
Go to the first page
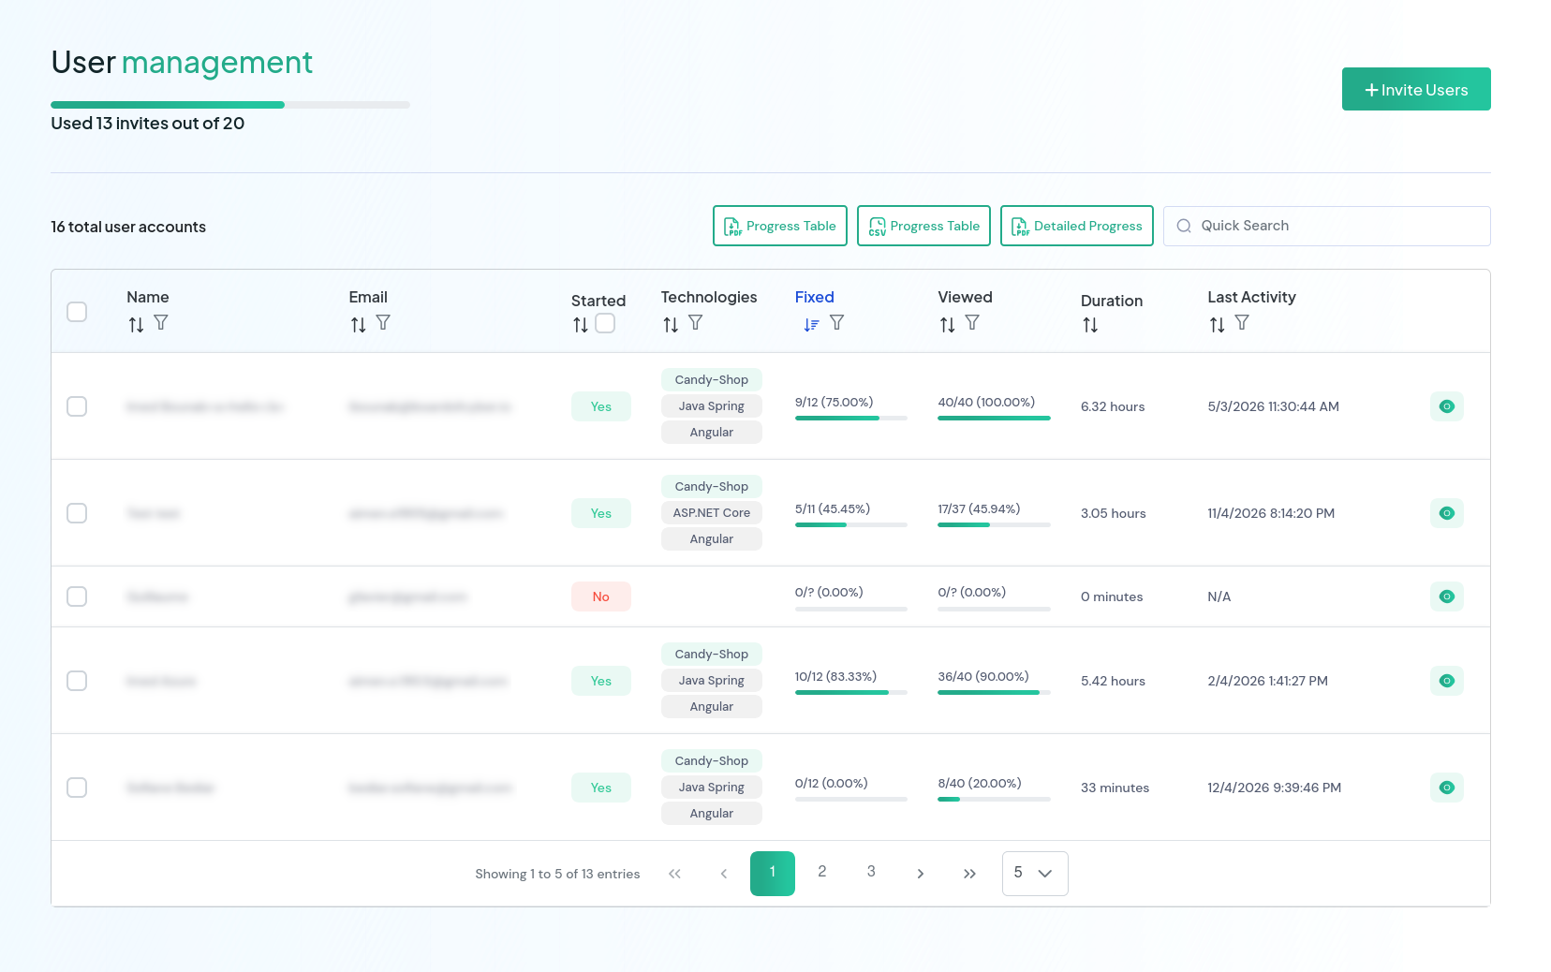(674, 874)
